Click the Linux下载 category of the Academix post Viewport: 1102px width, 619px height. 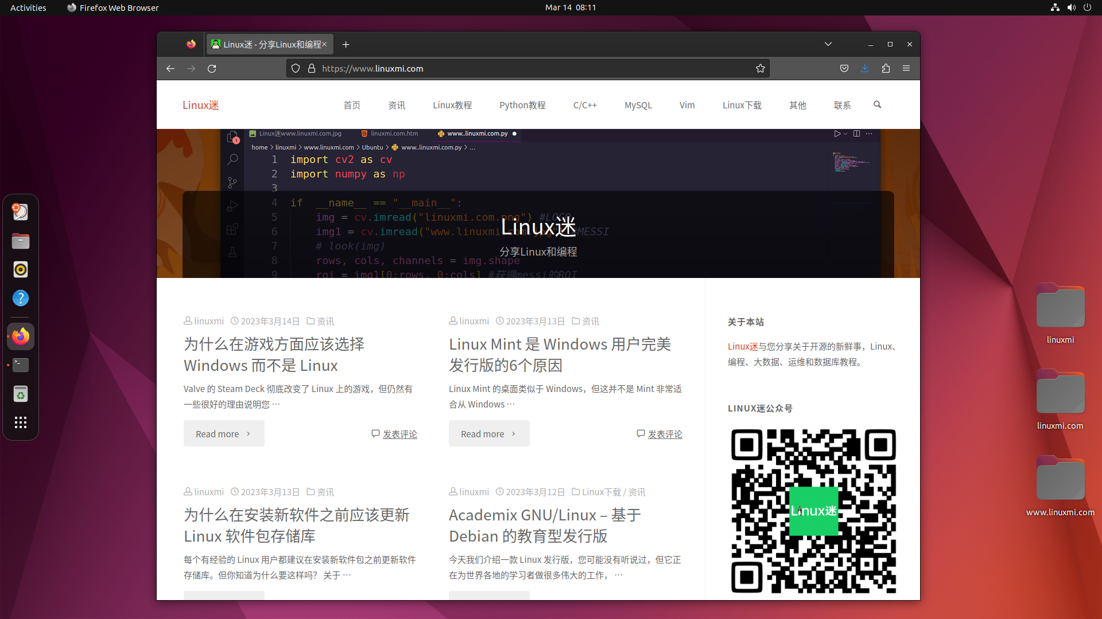(602, 492)
